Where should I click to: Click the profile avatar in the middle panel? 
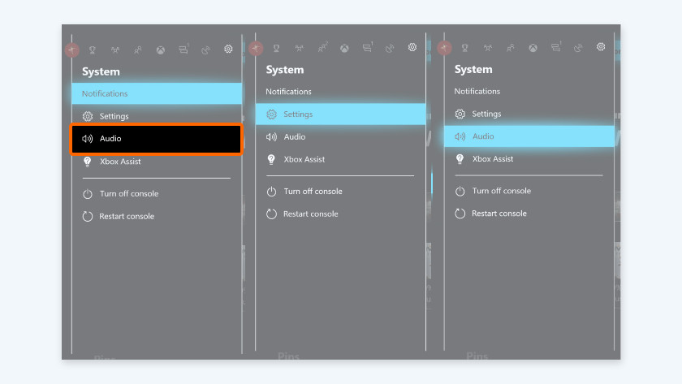pos(256,49)
